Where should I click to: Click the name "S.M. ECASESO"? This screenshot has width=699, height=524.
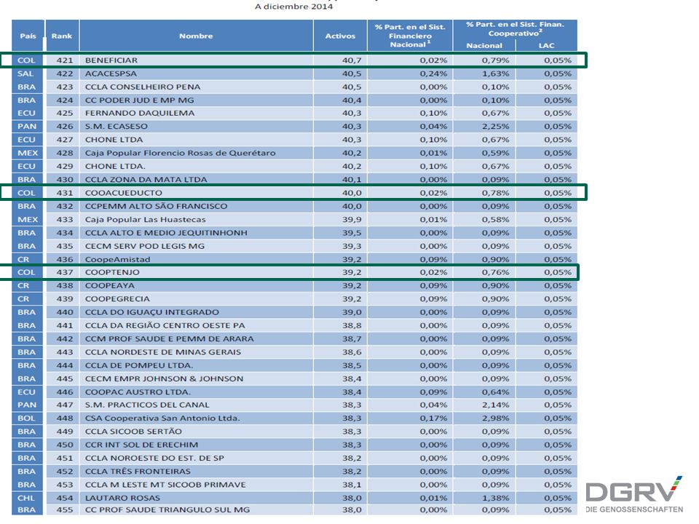(x=116, y=127)
